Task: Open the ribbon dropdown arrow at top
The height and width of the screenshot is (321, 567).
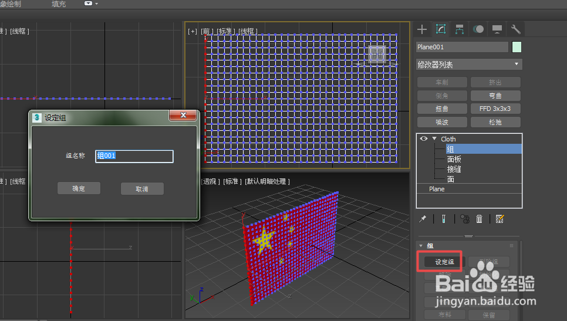Action: [96, 4]
